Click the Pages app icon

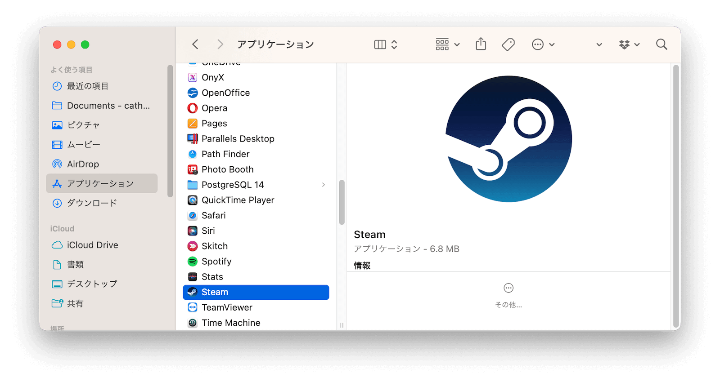pyautogui.click(x=193, y=123)
